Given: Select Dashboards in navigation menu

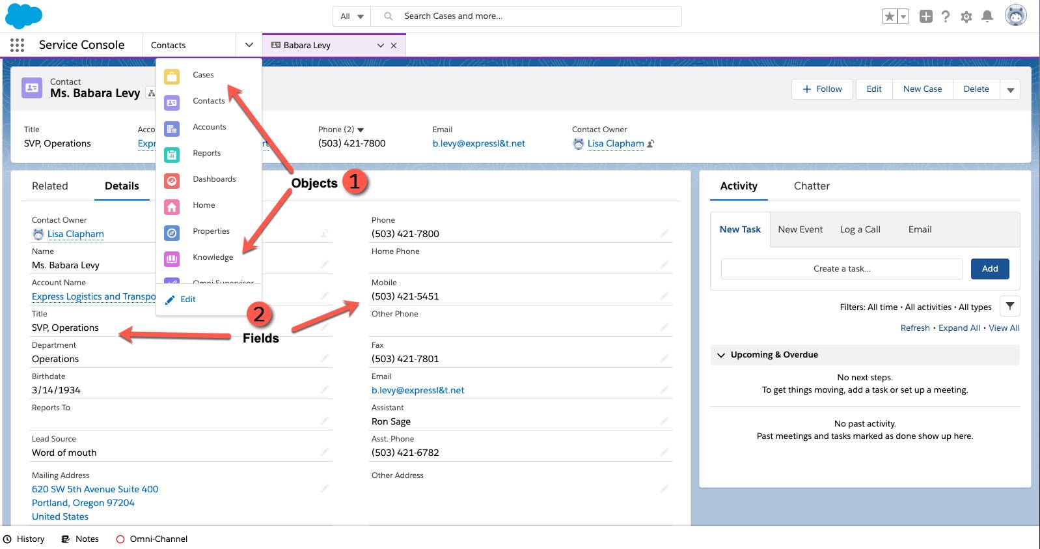Looking at the screenshot, I should 214,179.
